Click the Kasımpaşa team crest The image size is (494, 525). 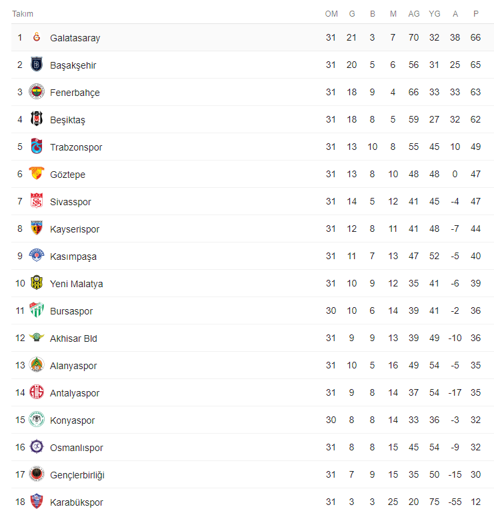click(x=37, y=257)
